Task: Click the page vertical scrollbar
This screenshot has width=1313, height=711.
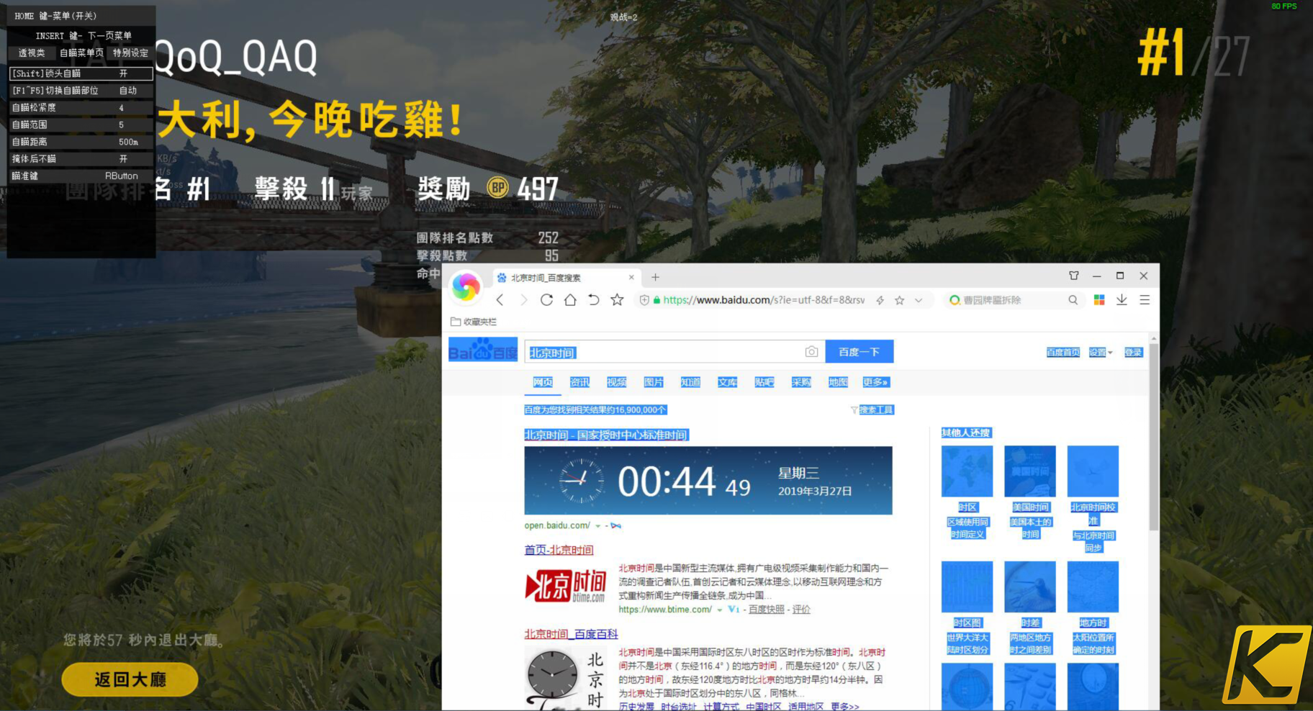Action: click(1154, 437)
